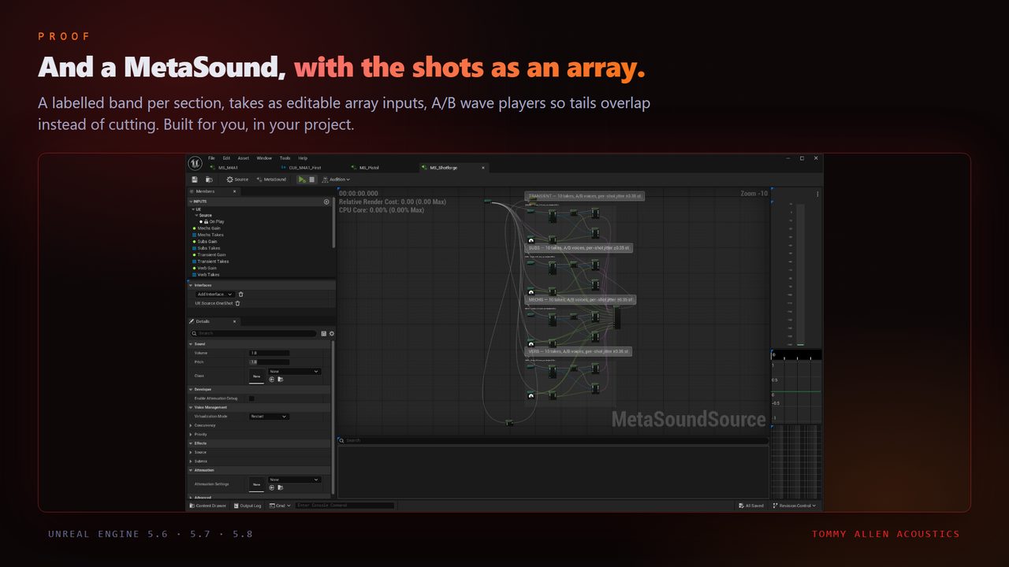
Task: Collapse the INPUTS section
Action: coord(191,202)
